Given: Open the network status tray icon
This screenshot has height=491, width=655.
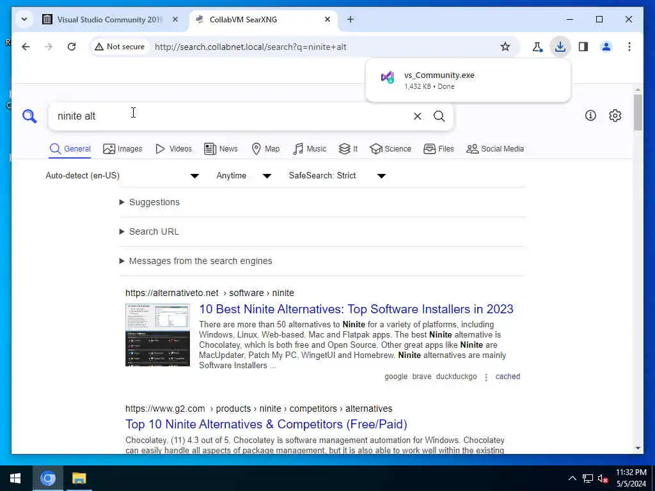Looking at the screenshot, I should (588, 478).
